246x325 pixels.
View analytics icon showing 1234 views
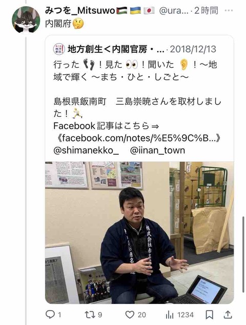[170, 315]
